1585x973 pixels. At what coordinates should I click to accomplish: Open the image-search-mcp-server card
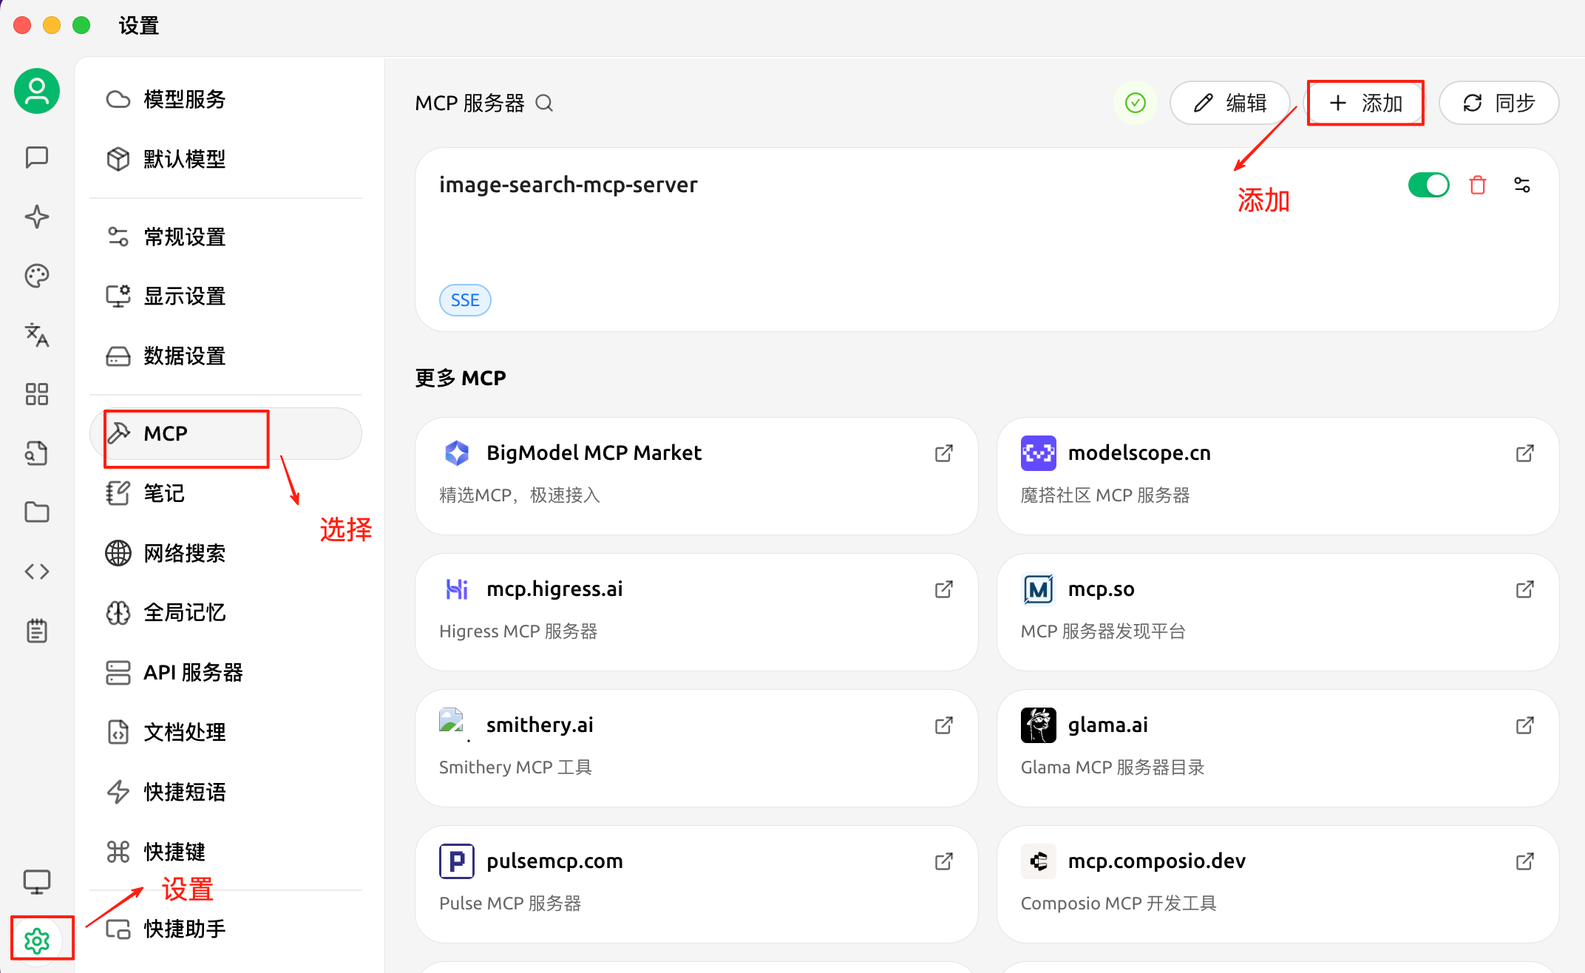[x=987, y=240]
